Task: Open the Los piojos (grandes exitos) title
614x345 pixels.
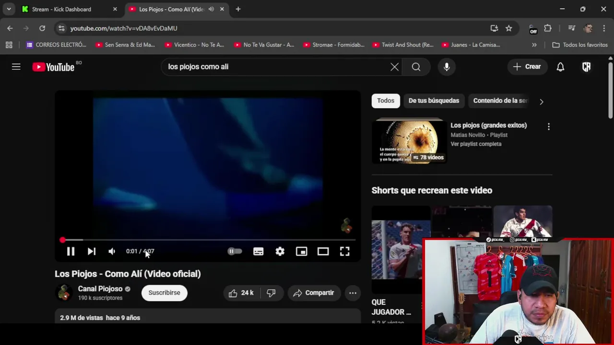Action: (488, 126)
